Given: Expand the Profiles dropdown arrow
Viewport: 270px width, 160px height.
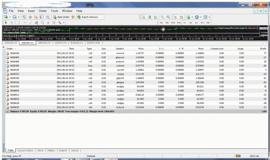Looking at the screenshot, I should click(19, 17).
